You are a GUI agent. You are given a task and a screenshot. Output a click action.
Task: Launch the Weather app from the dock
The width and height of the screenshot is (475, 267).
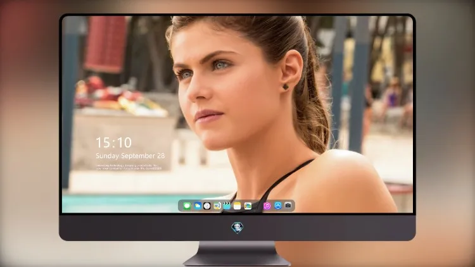tap(198, 206)
